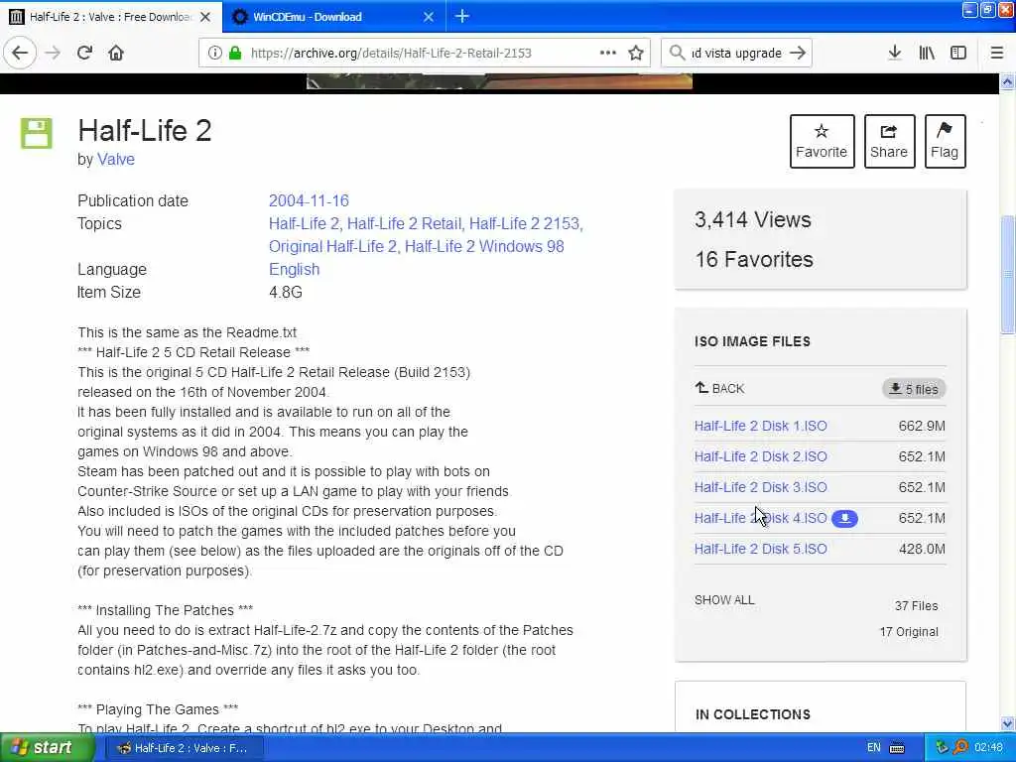The image size is (1016, 762).
Task: Open 'Half-Life 2 Windows 98' topic
Action: coord(484,246)
